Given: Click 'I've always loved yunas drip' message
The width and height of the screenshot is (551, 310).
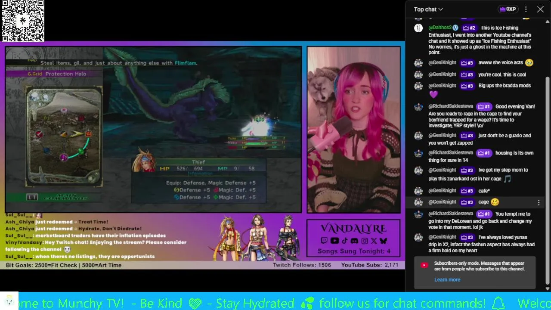Looking at the screenshot, I should coord(481,244).
